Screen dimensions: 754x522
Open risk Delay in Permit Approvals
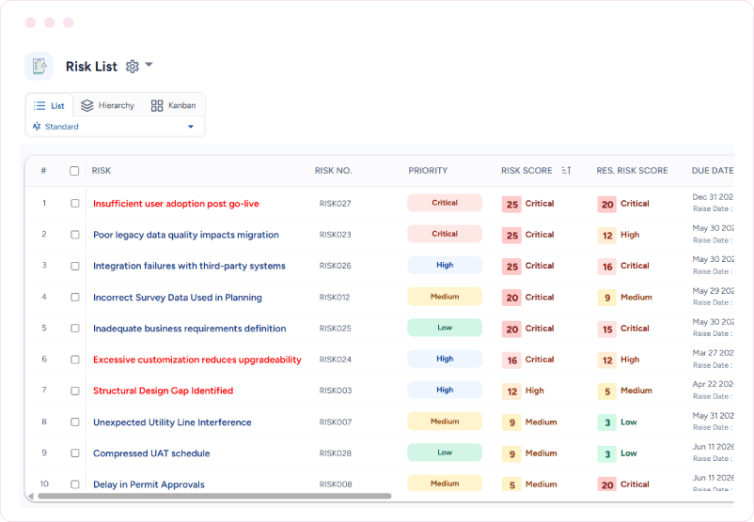pyautogui.click(x=149, y=484)
